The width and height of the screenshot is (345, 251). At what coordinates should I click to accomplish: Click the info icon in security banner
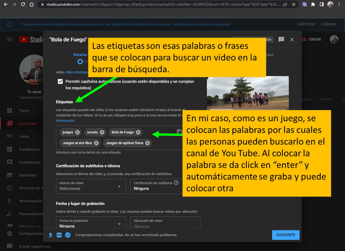click(x=10, y=24)
